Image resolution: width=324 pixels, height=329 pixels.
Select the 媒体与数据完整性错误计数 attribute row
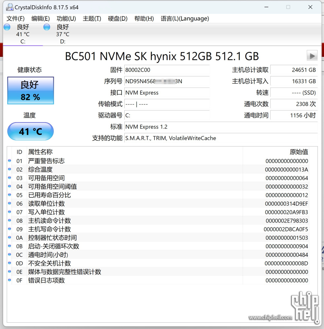(x=158, y=272)
